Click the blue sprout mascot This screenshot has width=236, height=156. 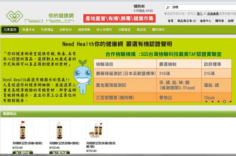(x=83, y=77)
